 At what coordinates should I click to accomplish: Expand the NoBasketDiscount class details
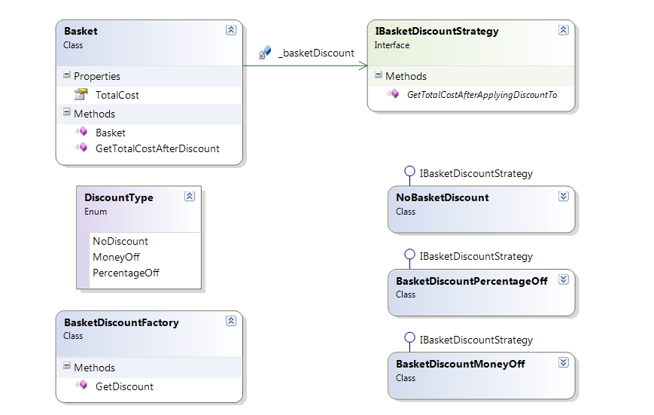563,197
